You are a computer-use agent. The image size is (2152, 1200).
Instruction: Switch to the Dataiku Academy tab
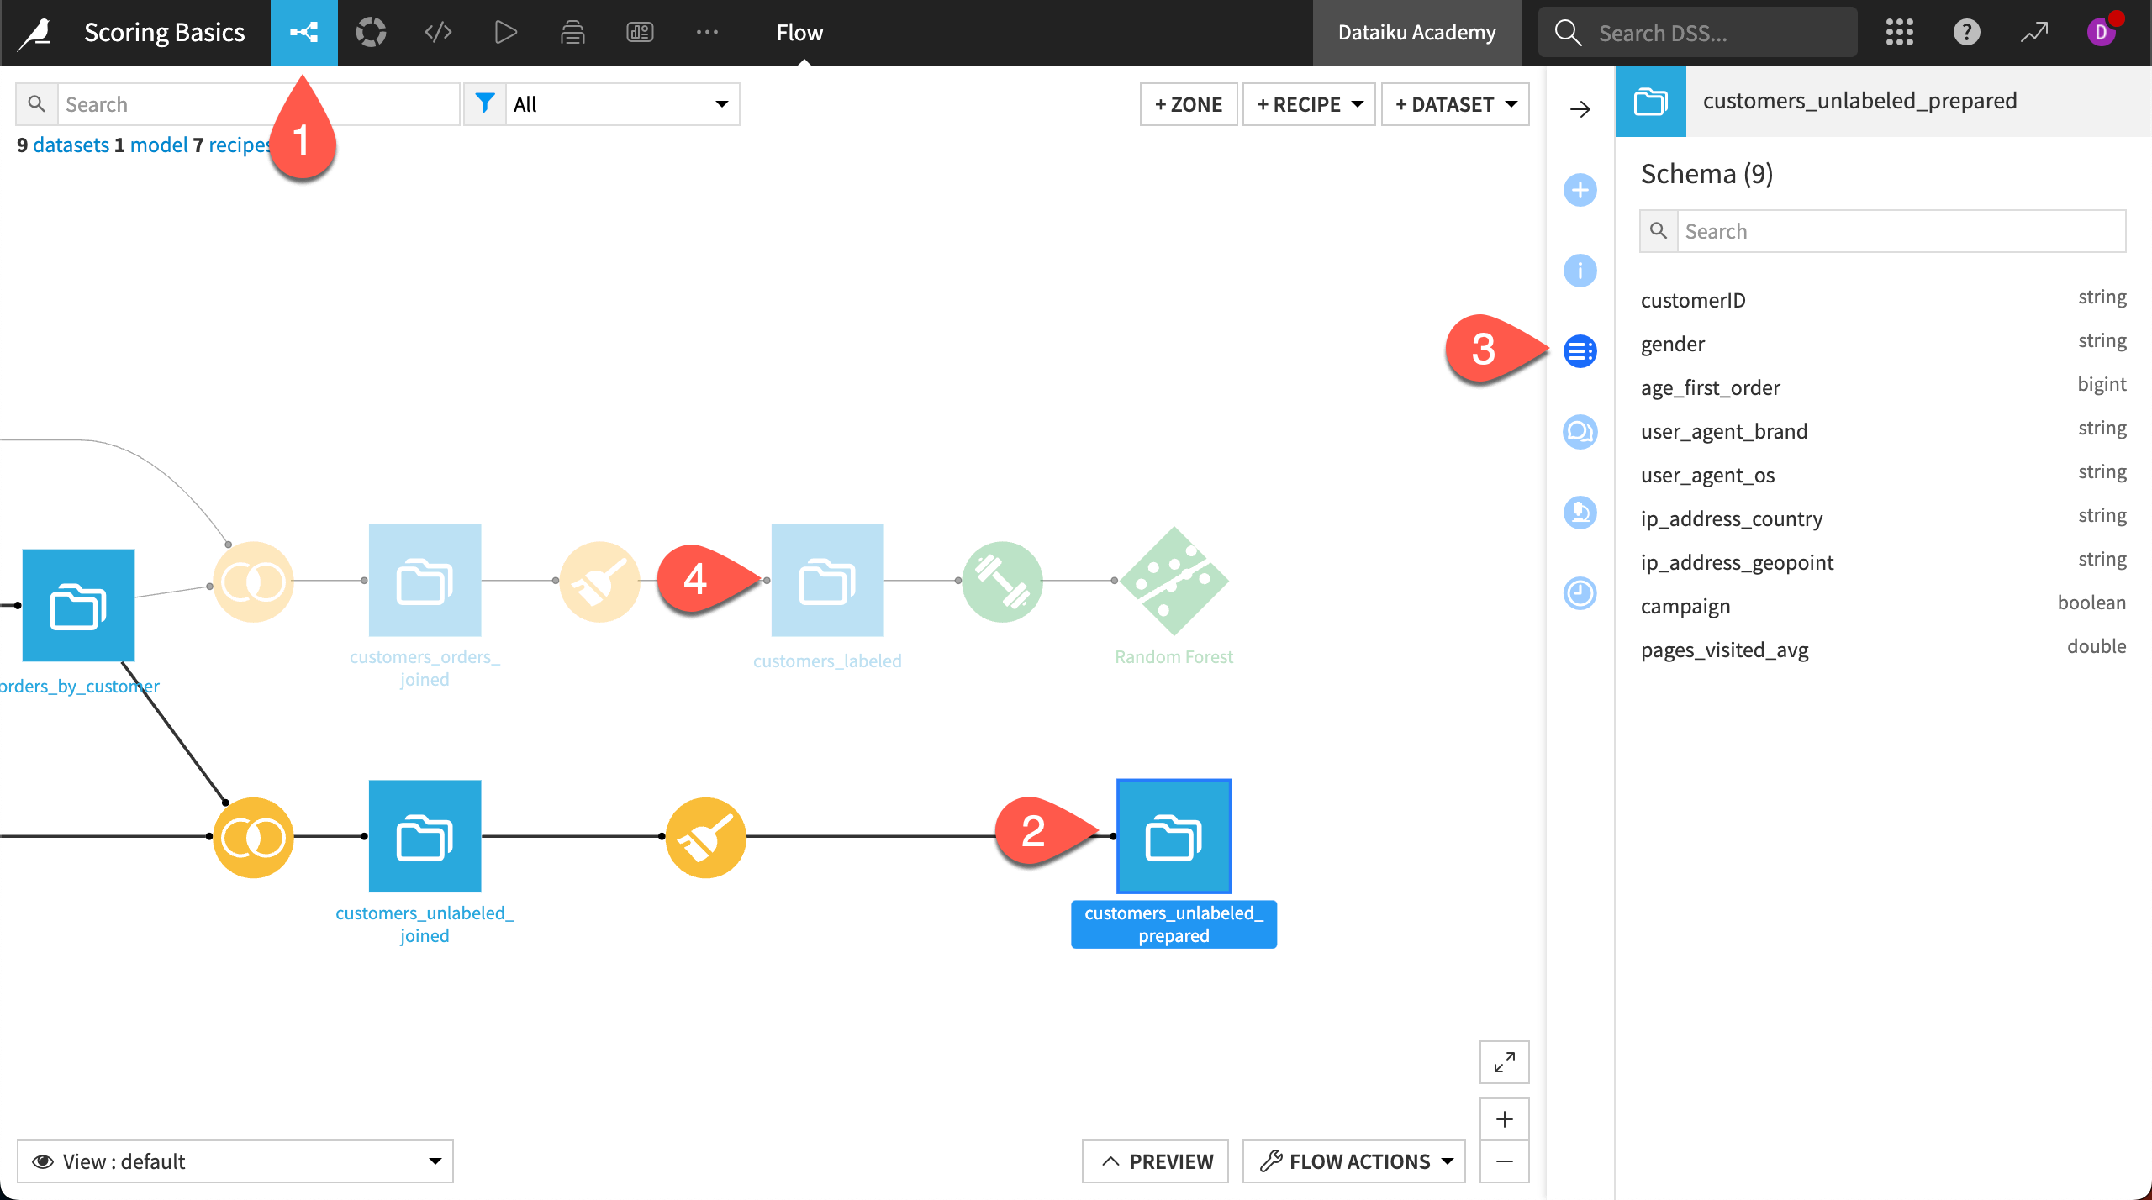(x=1416, y=32)
